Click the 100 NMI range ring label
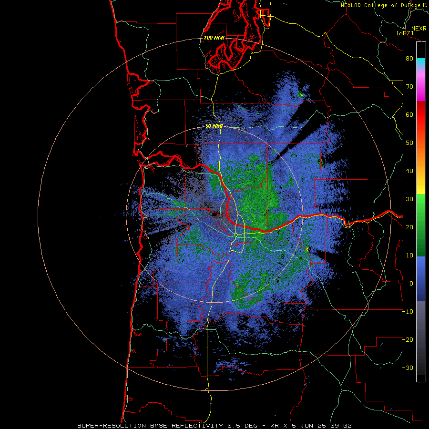This screenshot has width=429, height=429. (x=214, y=38)
